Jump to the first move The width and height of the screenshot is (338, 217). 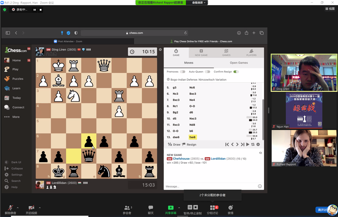pos(227,145)
